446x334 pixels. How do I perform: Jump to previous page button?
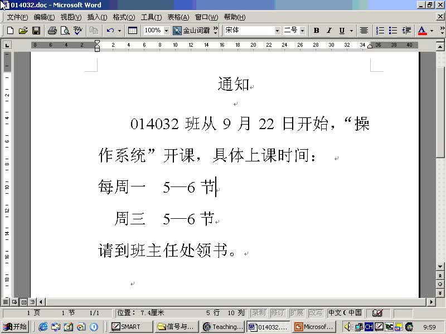click(440, 276)
